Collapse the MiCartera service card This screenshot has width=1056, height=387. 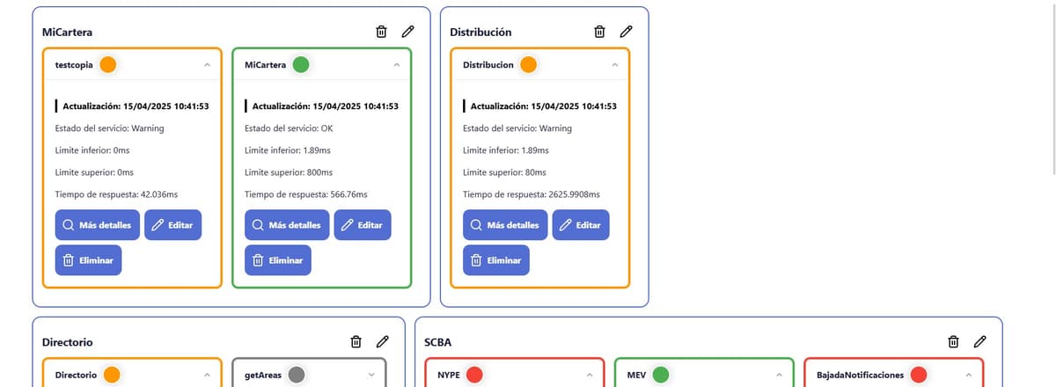tap(396, 64)
